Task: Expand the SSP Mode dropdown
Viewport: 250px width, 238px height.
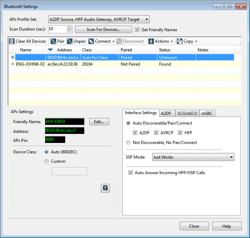Action: pos(193,157)
